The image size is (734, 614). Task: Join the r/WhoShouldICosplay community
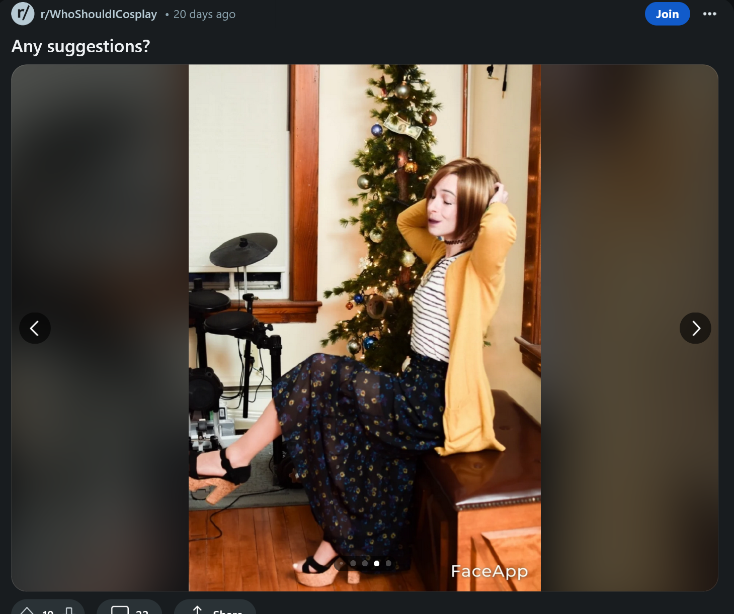(667, 14)
